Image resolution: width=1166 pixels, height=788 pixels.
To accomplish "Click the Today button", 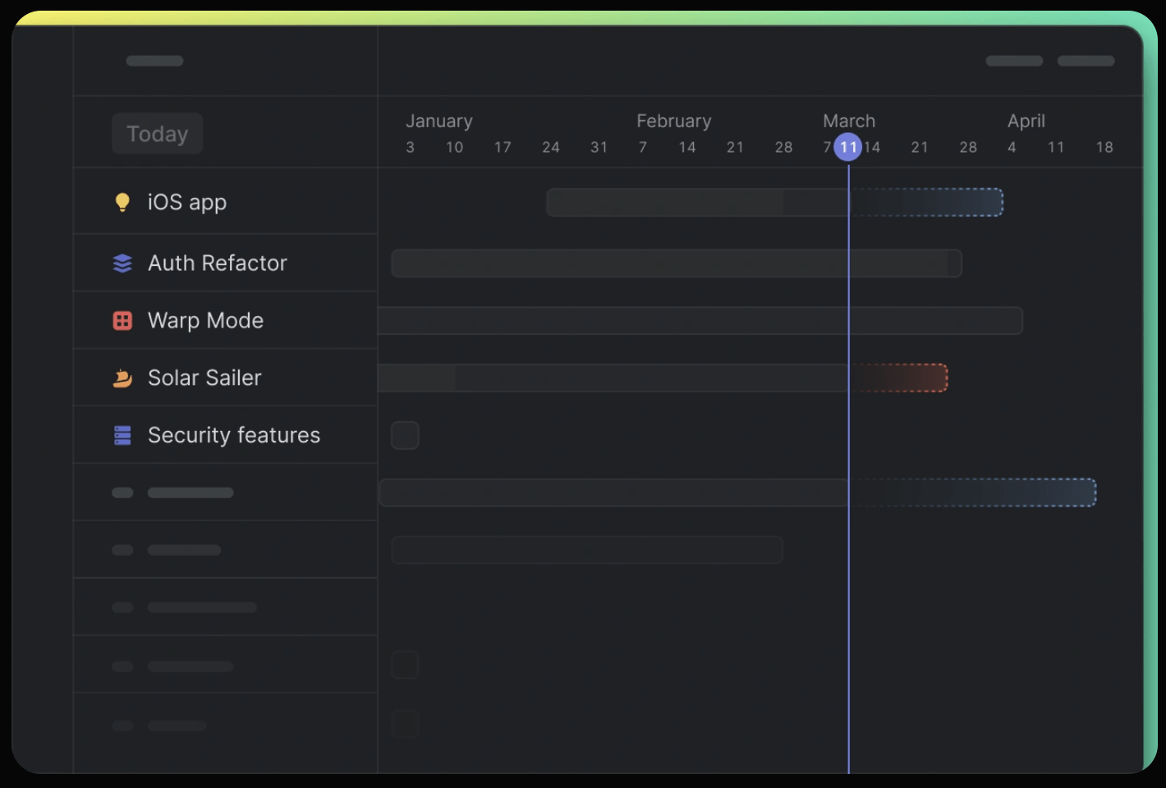I will (157, 133).
